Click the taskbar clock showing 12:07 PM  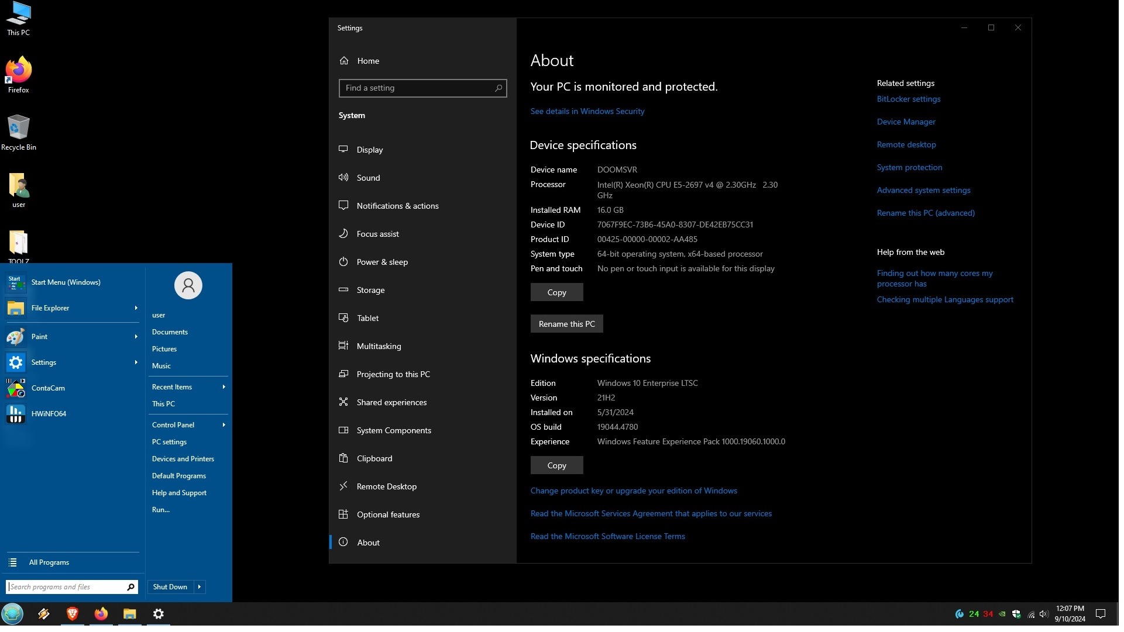click(1070, 613)
